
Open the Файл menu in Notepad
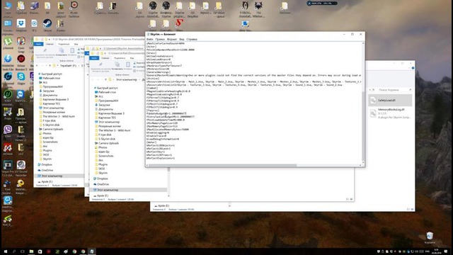149,39
